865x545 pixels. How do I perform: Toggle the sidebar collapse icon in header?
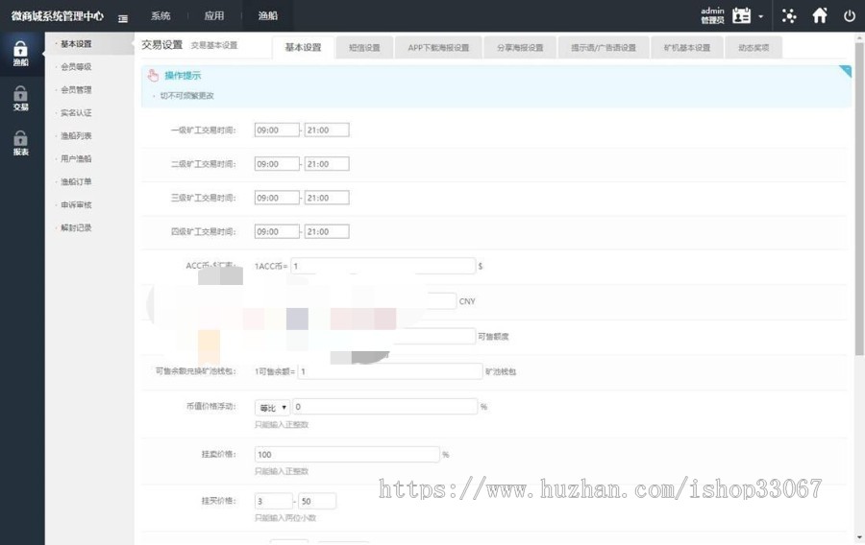point(123,18)
